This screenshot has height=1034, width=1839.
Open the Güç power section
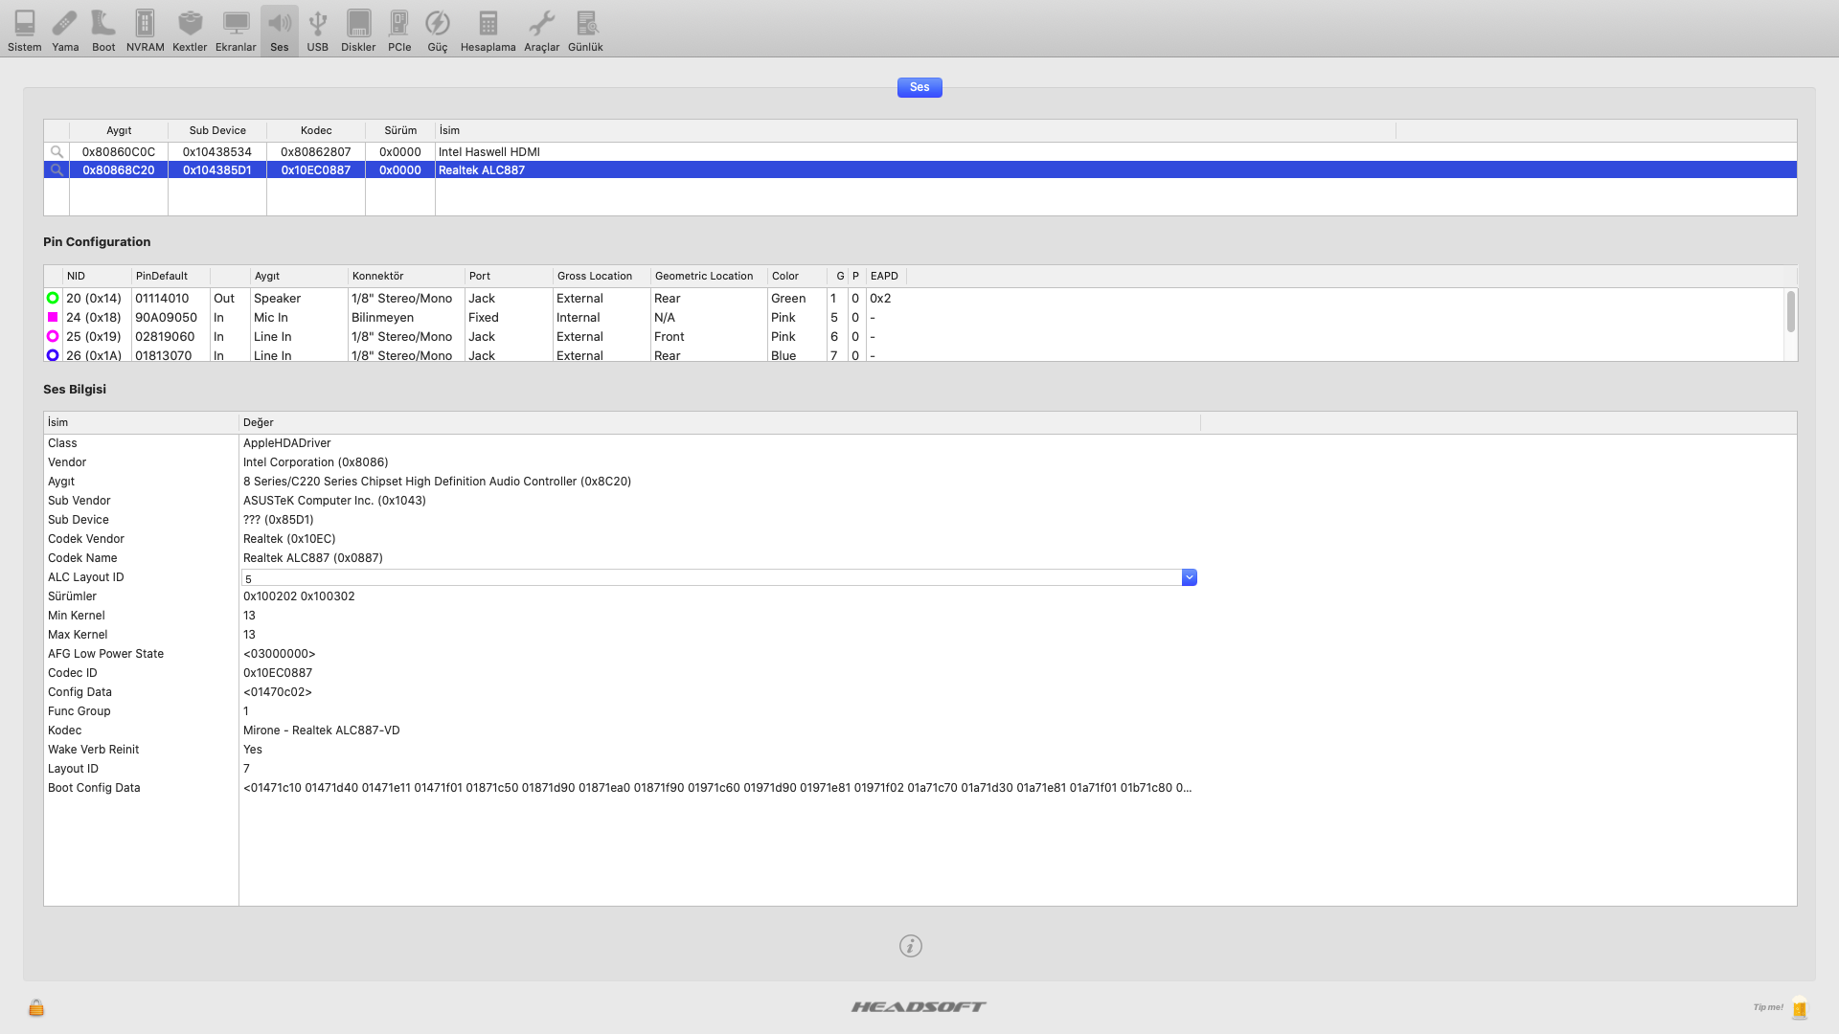pyautogui.click(x=437, y=30)
